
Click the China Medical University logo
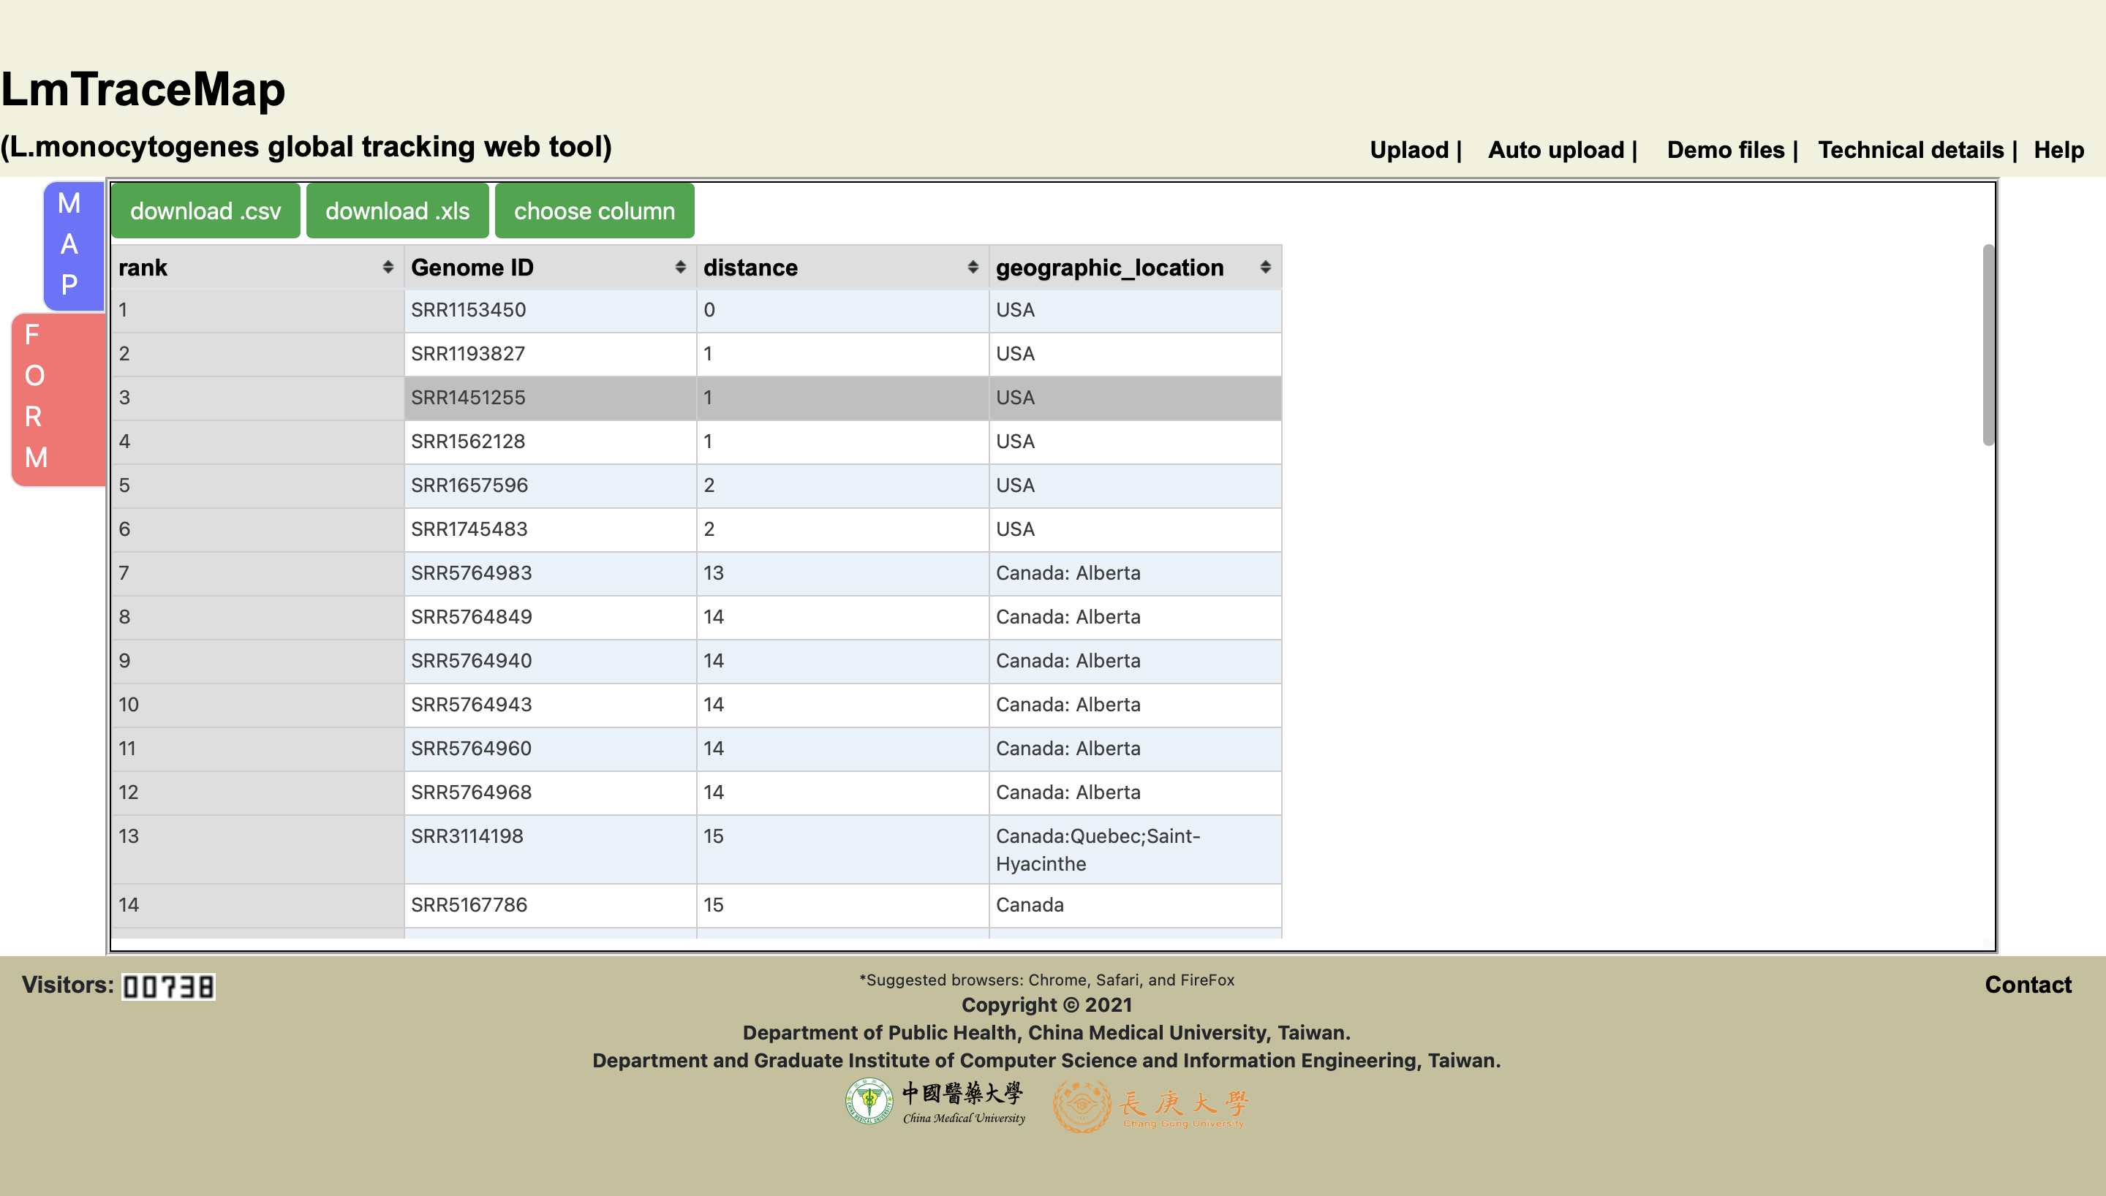click(935, 1102)
